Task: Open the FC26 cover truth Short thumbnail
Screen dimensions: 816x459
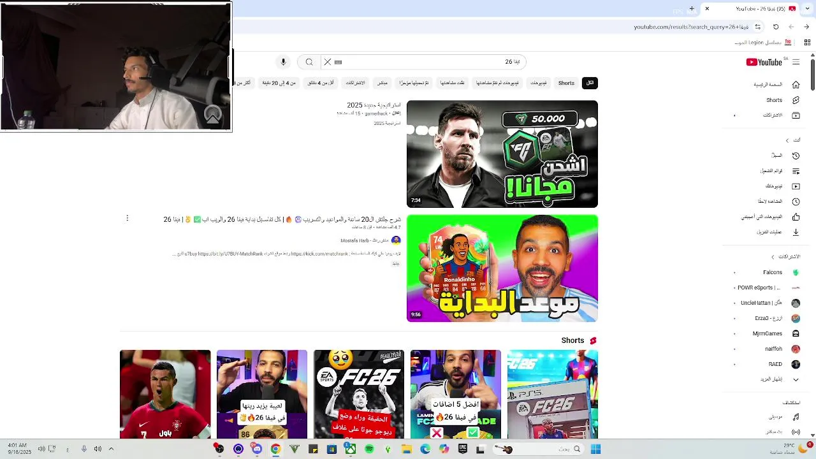Action: click(x=359, y=394)
